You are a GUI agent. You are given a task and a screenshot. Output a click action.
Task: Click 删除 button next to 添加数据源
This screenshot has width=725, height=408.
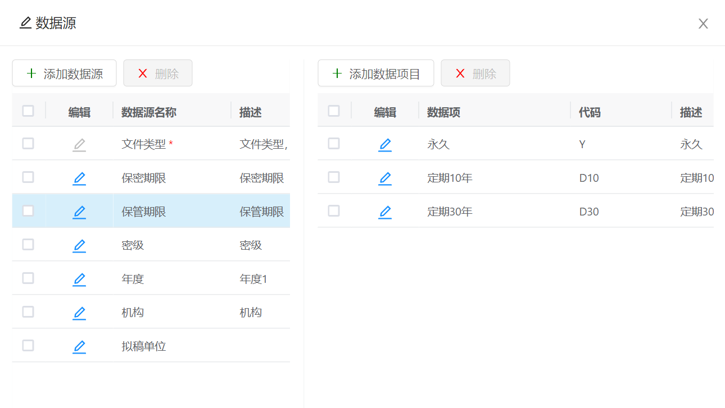158,73
